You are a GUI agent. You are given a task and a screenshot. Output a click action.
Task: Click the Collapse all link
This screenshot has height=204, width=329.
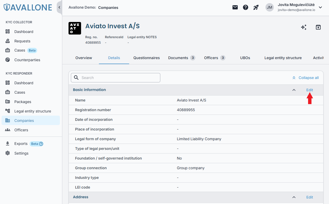pyautogui.click(x=309, y=78)
